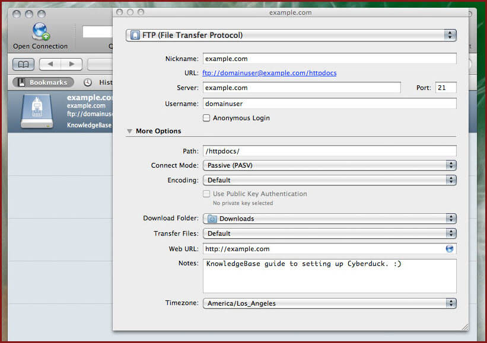Image resolution: width=487 pixels, height=343 pixels.
Task: Collapse the More Options disclosure triangle
Action: pos(129,131)
